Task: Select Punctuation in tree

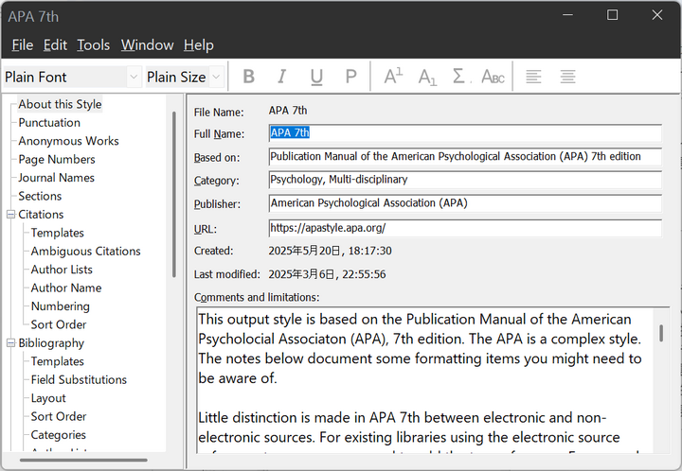Action: click(49, 122)
